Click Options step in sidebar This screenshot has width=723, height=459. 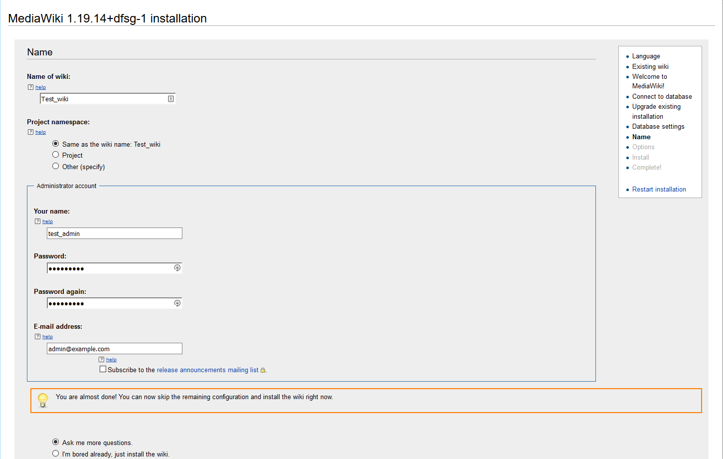point(643,147)
